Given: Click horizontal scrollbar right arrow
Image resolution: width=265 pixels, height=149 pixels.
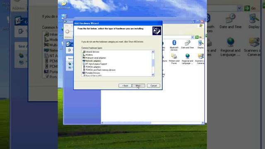Looking at the screenshot, I should point(202,123).
